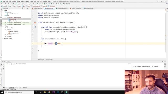
Task: Click the Windows search input box
Action: point(19,92)
